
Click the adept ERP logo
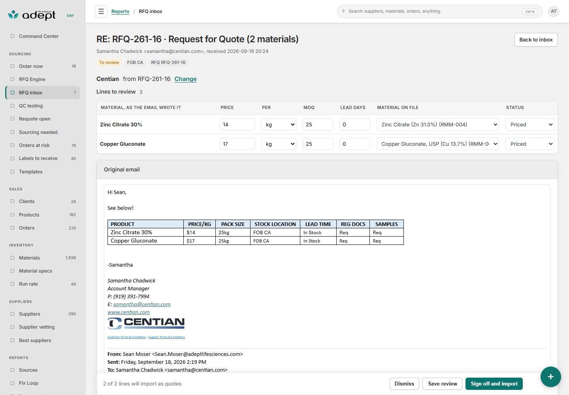[x=41, y=15]
